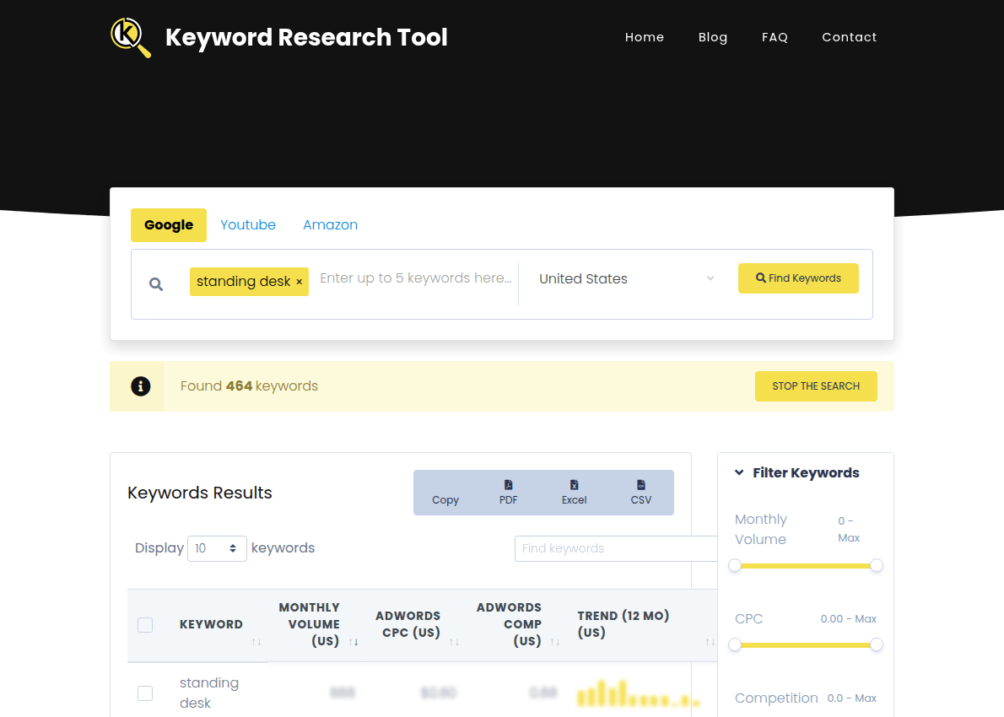
Task: Click the Stop The Search button
Action: pyautogui.click(x=816, y=386)
